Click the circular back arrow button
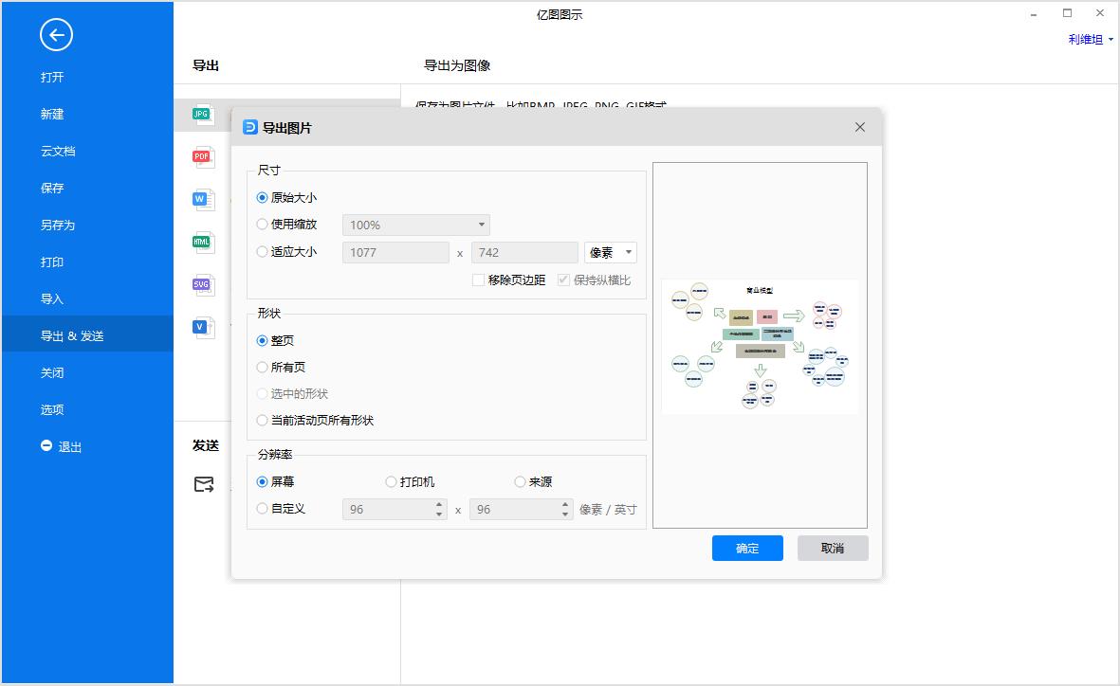1120x686 pixels. 56,34
